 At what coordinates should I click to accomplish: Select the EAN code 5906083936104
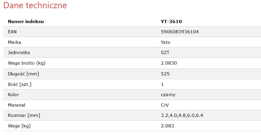click(x=180, y=32)
